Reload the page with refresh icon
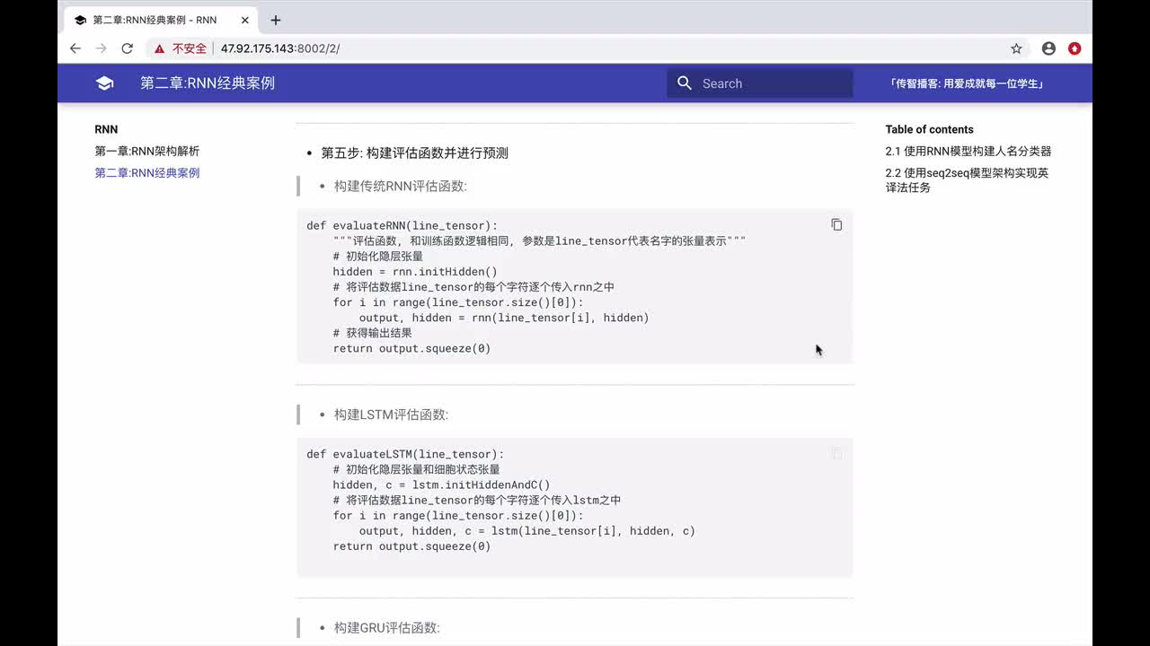This screenshot has height=646, width=1150. click(128, 48)
